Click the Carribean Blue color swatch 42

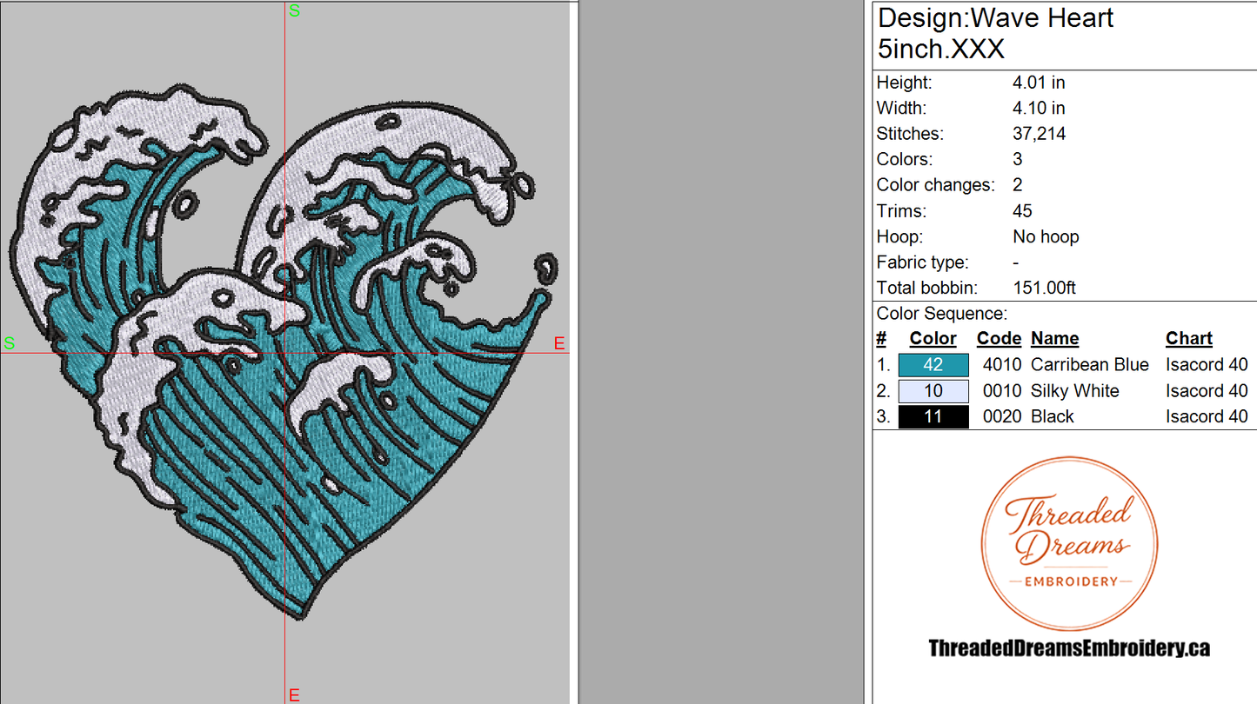933,365
